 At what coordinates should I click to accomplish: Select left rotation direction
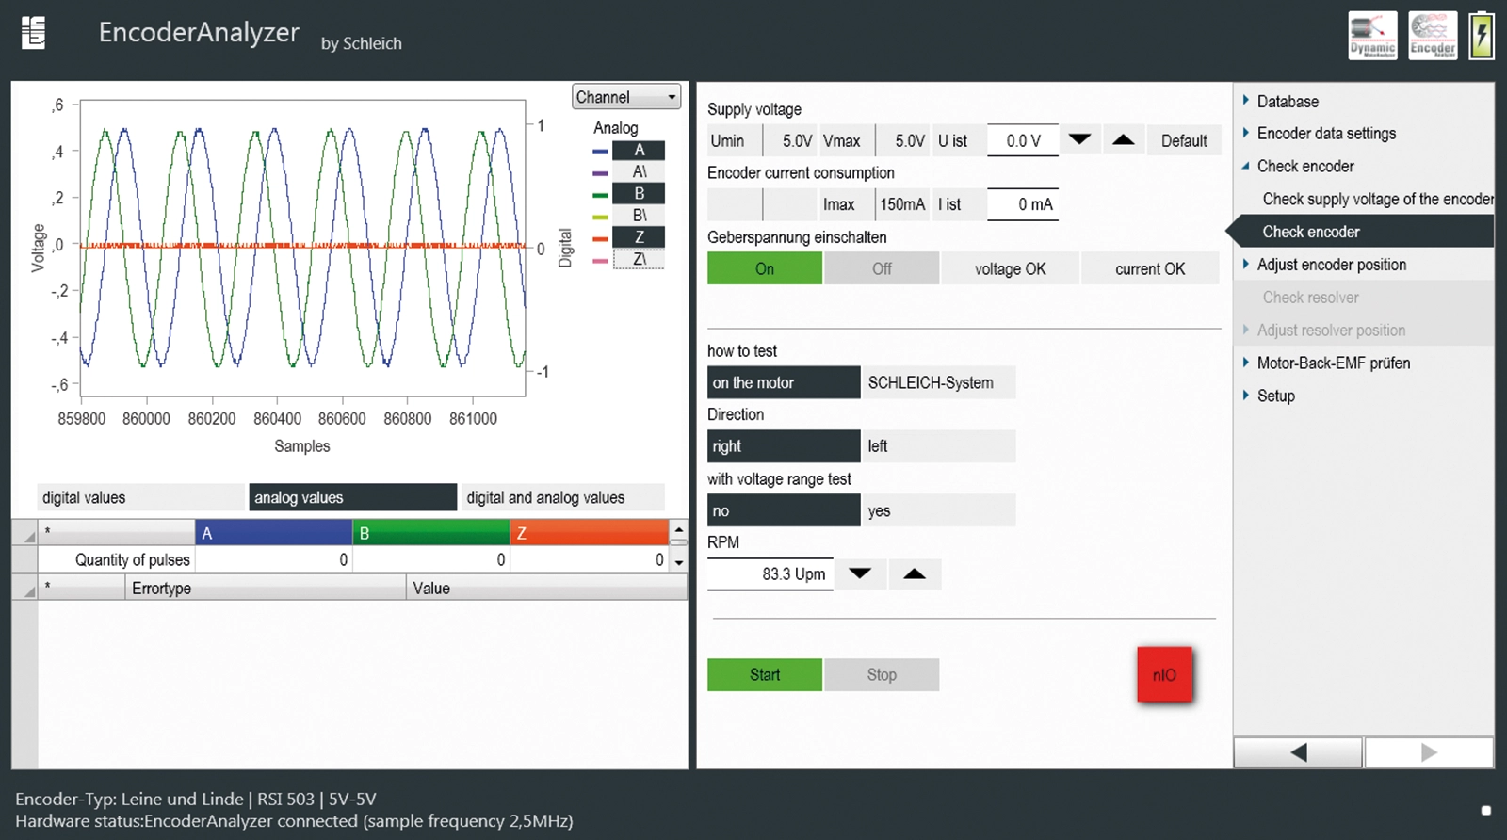pyautogui.click(x=938, y=446)
